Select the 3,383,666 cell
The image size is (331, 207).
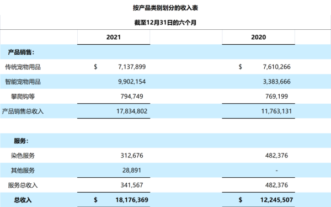click(x=276, y=82)
